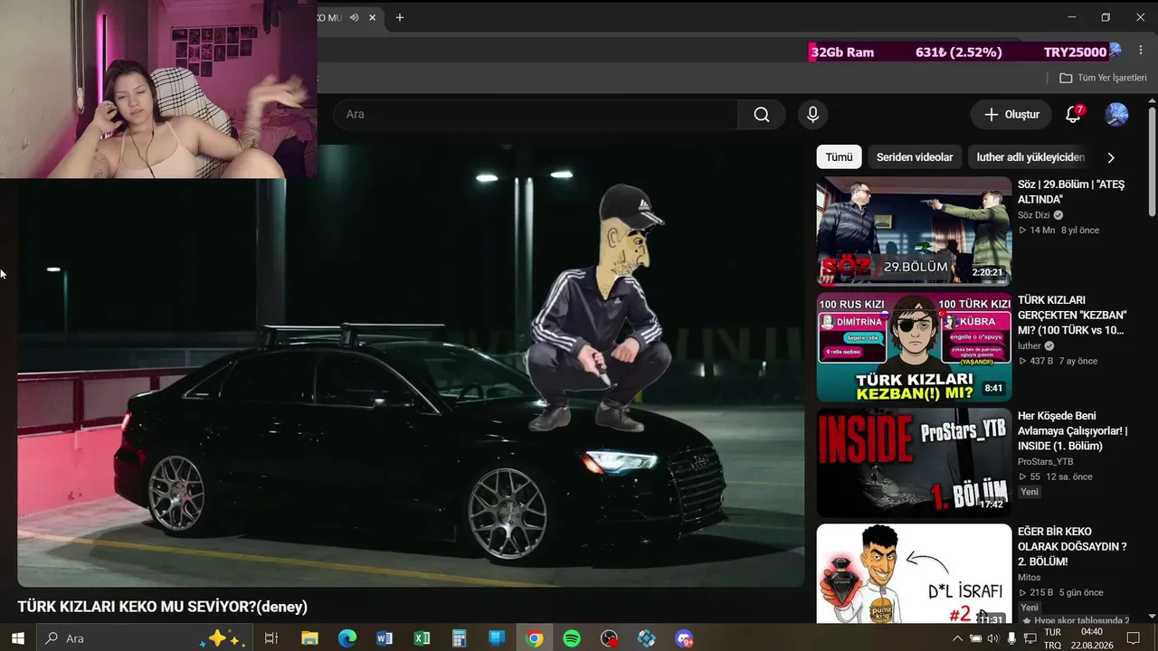Show more filter chips with the right arrow
1158x651 pixels.
1111,157
